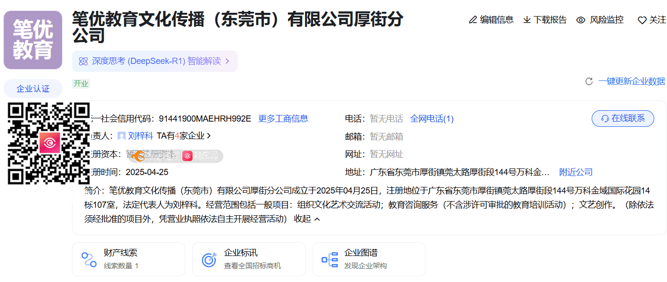Click the 开业 status tag
The image size is (667, 282).
tap(81, 84)
